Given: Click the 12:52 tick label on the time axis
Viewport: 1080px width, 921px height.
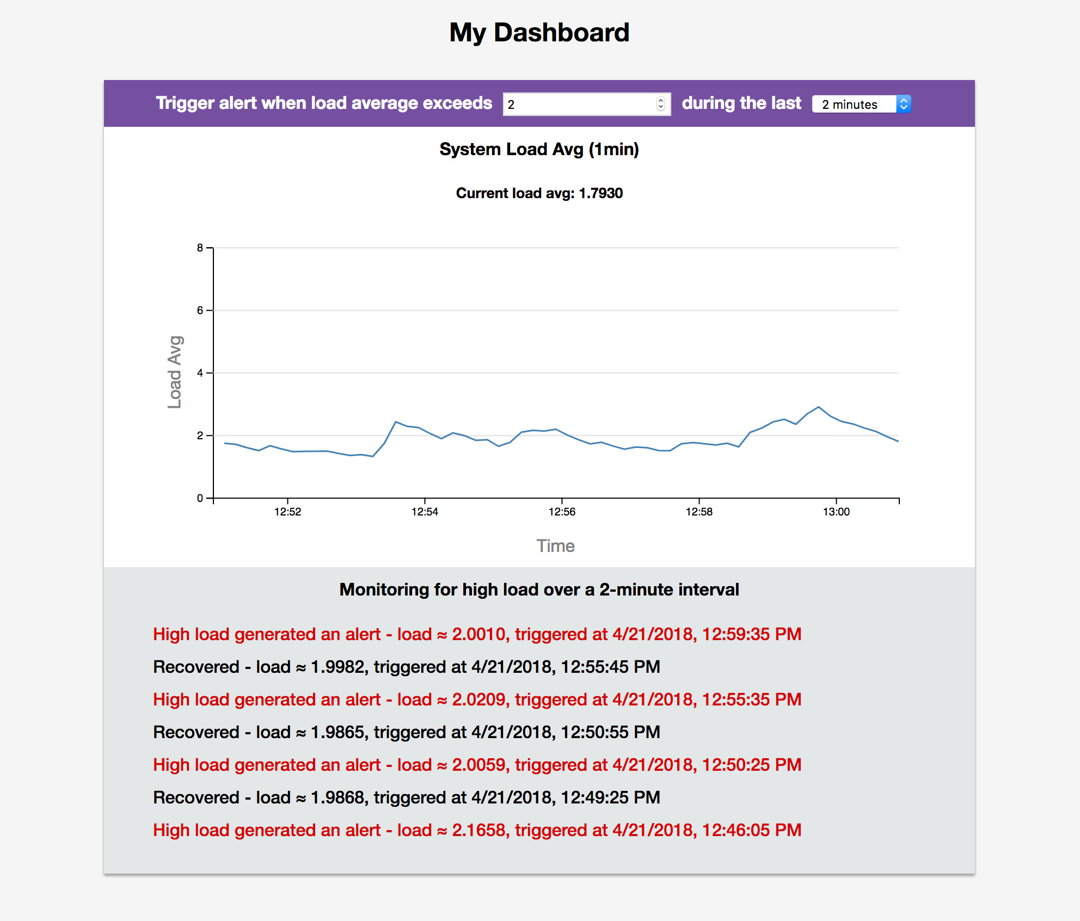Looking at the screenshot, I should click(x=287, y=512).
